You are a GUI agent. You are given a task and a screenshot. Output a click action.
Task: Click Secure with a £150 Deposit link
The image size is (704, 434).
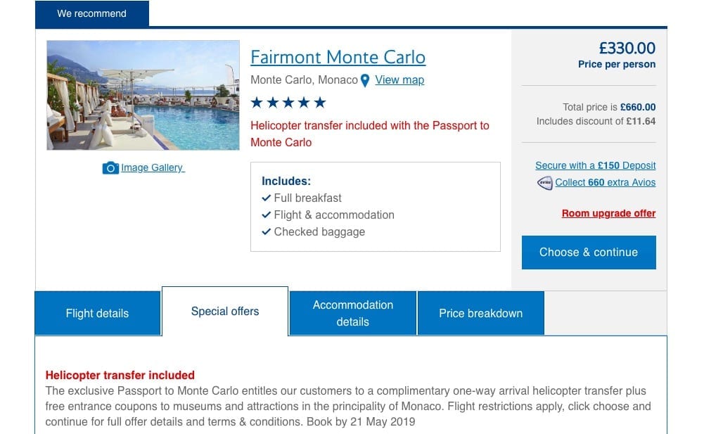[595, 166]
